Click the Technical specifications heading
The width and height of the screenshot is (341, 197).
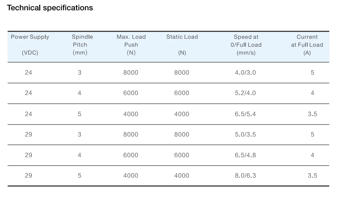click(50, 8)
